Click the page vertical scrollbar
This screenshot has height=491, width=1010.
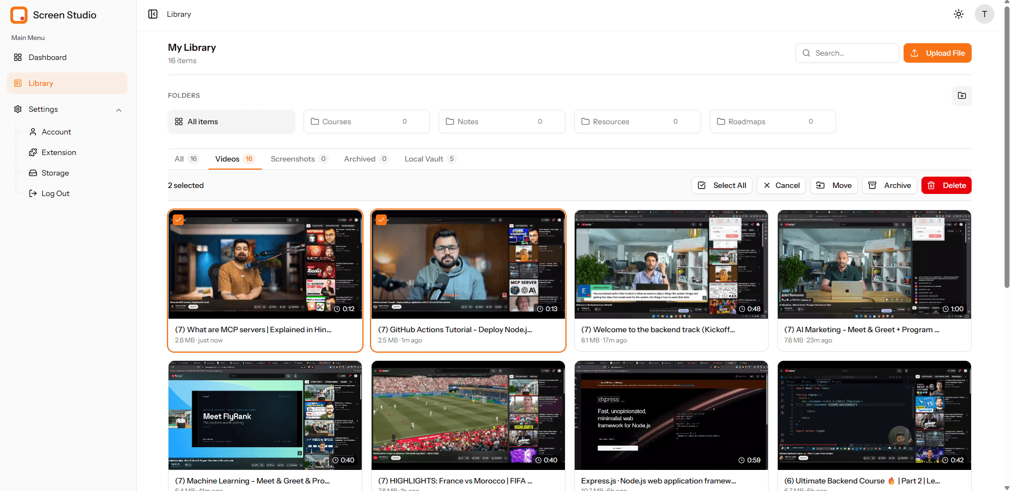(x=1006, y=146)
